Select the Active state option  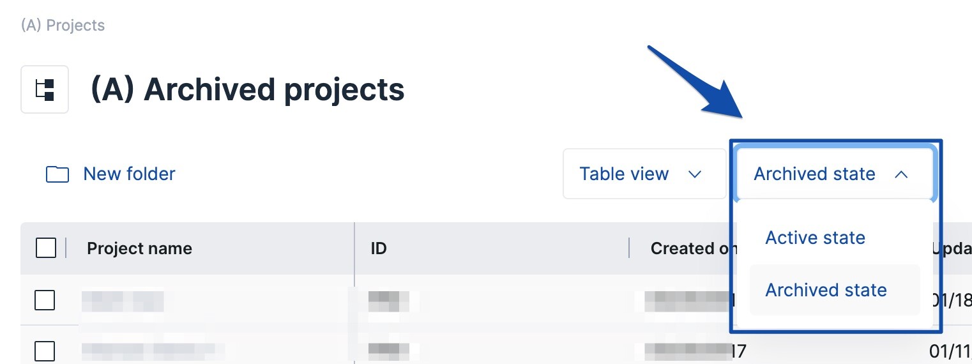(816, 238)
